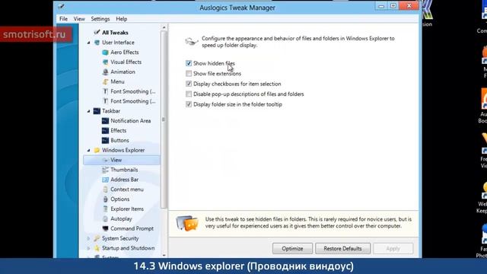This screenshot has height=274, width=487.
Task: Enable Disable pop-up descriptions checkbox
Action: coord(189,94)
